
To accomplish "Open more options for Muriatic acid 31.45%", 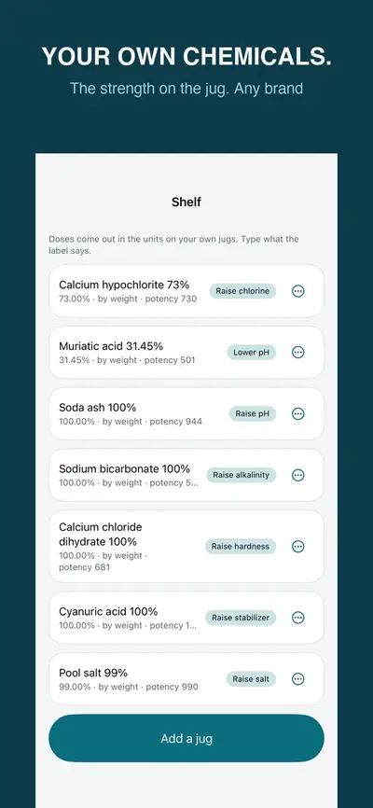I will pyautogui.click(x=297, y=353).
